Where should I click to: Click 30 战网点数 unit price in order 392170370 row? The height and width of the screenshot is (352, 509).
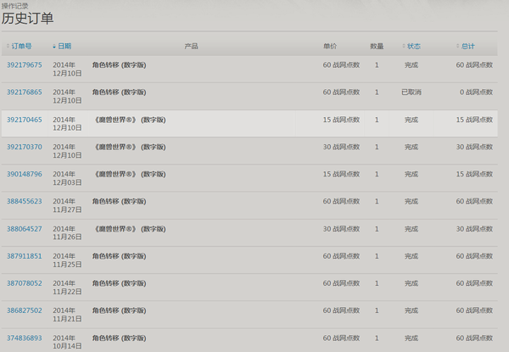(x=341, y=147)
